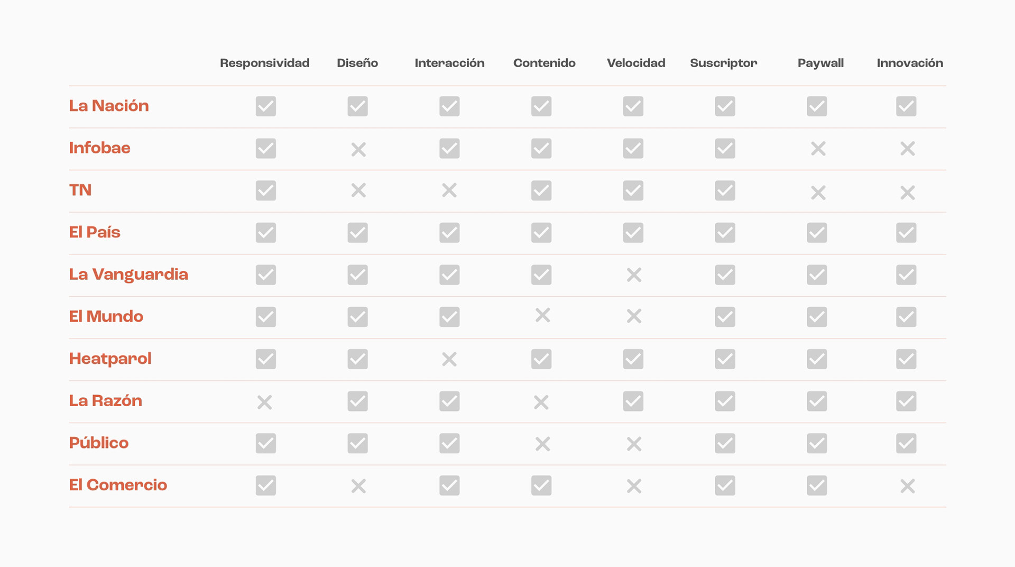Click the Paywall column header

coord(820,63)
